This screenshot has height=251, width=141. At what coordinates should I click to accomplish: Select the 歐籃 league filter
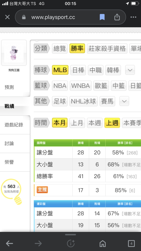pos(101,86)
